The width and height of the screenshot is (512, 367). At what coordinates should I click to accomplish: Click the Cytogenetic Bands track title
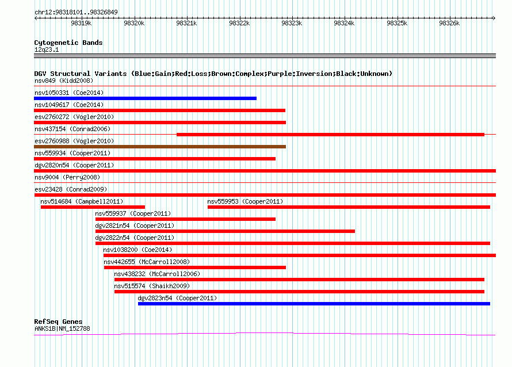pyautogui.click(x=68, y=43)
